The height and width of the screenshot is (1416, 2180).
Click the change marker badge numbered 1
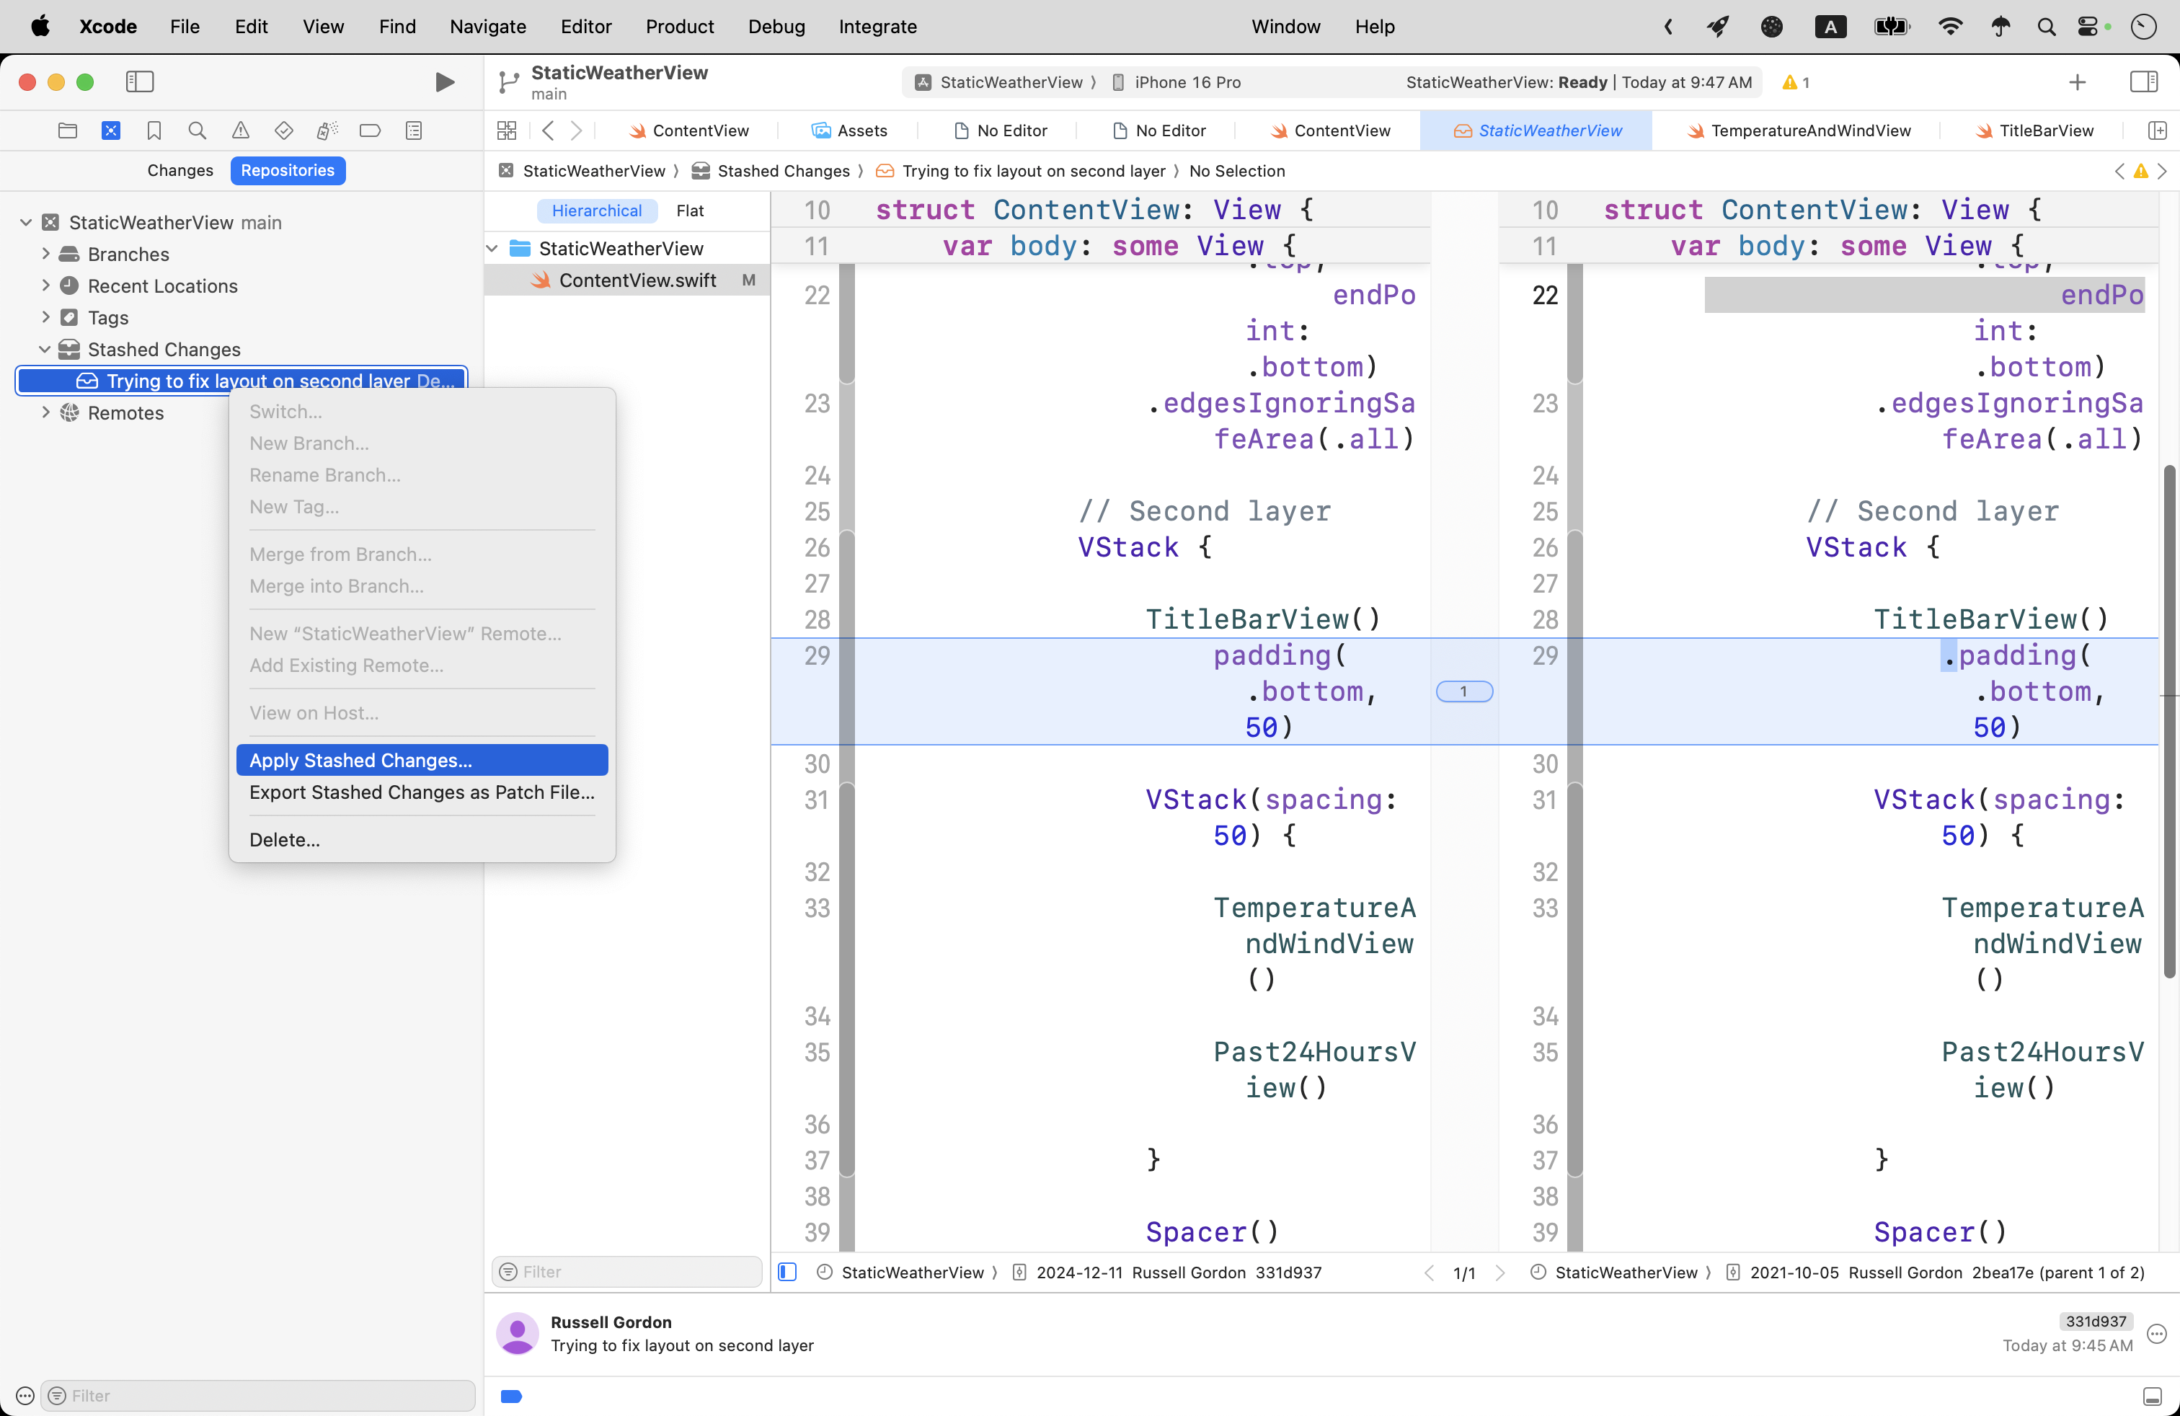click(1463, 691)
